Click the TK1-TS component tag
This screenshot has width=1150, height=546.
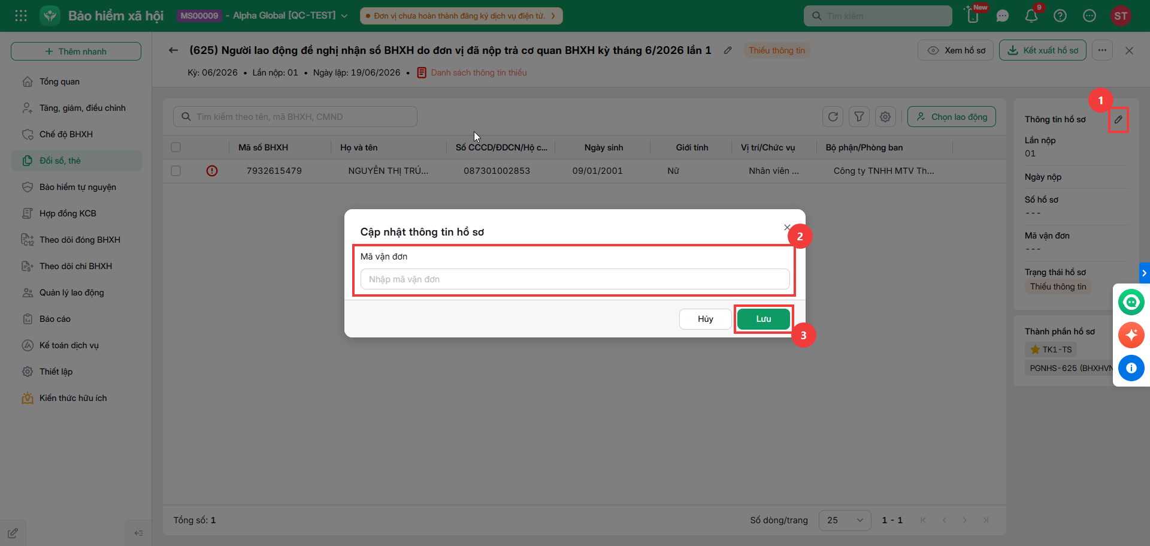coord(1051,349)
